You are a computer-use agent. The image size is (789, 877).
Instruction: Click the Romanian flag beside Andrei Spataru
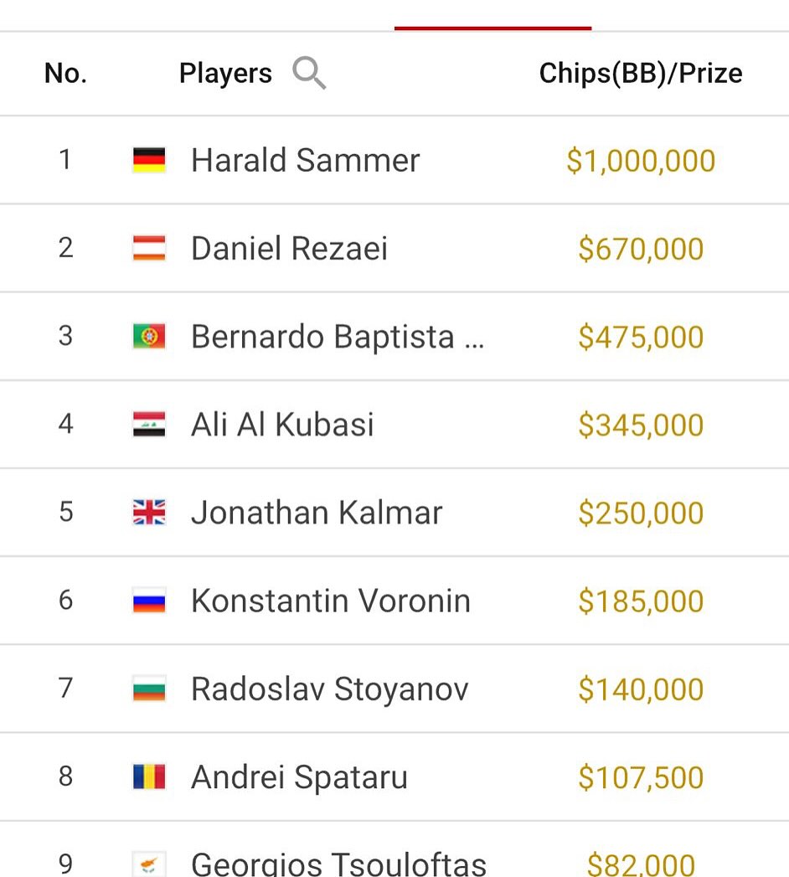coord(149,777)
